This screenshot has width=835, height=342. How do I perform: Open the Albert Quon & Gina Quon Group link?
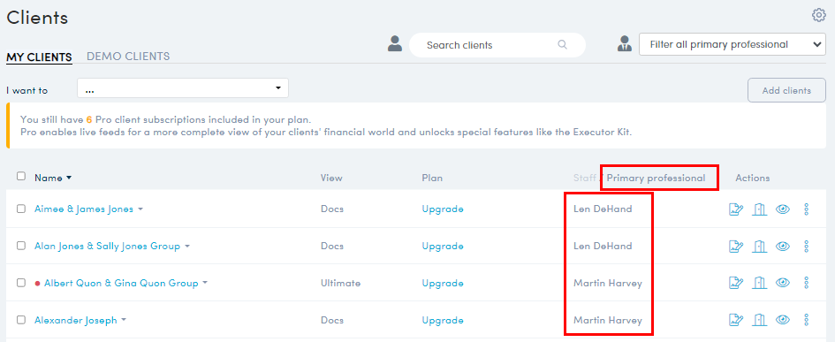click(x=121, y=283)
